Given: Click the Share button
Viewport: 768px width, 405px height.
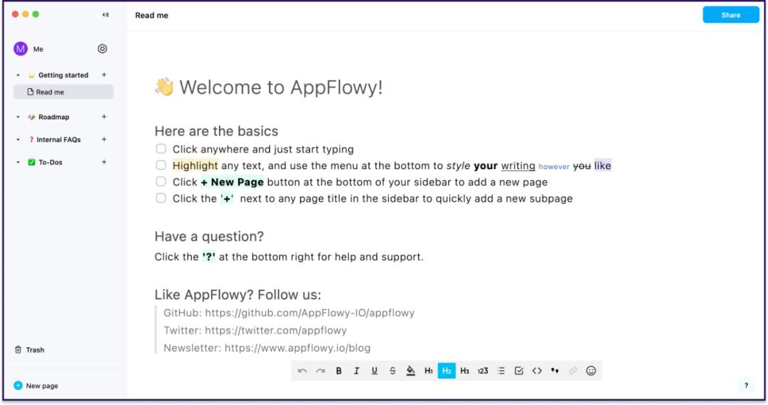Looking at the screenshot, I should [x=731, y=15].
